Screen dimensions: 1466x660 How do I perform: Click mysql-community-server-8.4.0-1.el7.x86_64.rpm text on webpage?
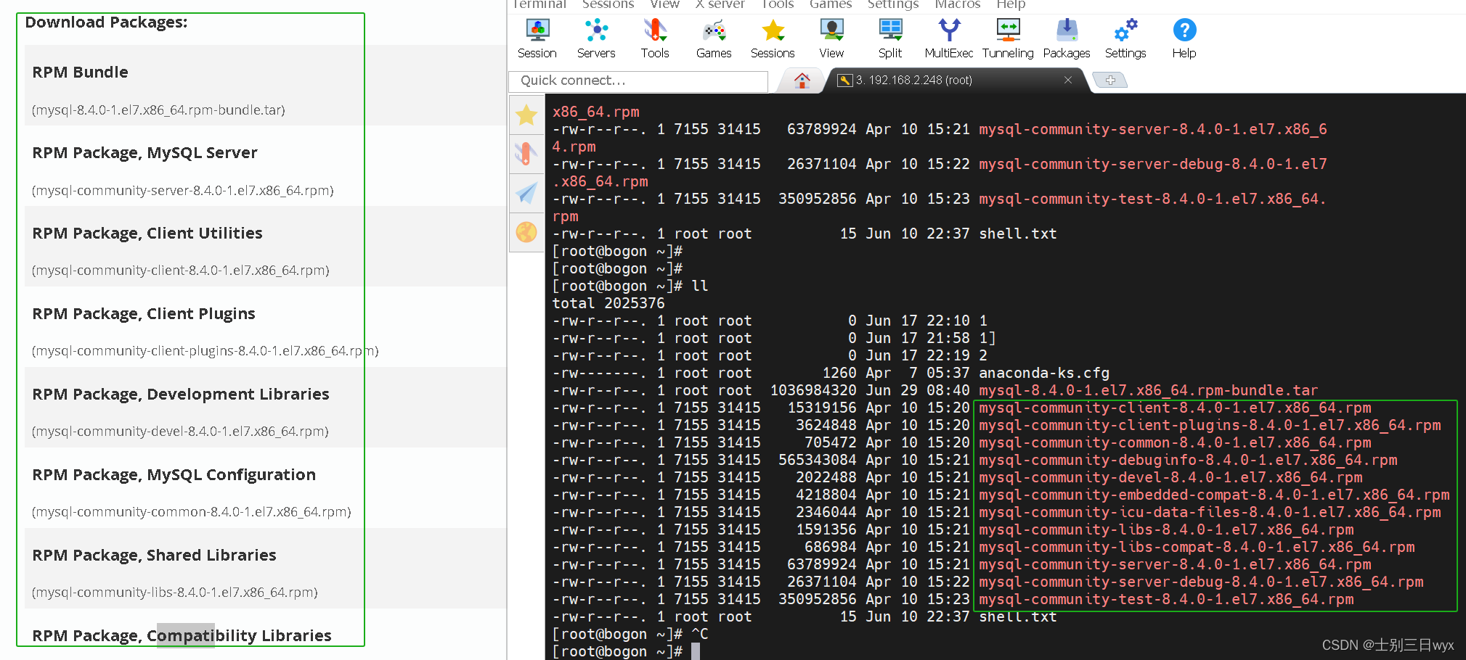click(x=183, y=191)
